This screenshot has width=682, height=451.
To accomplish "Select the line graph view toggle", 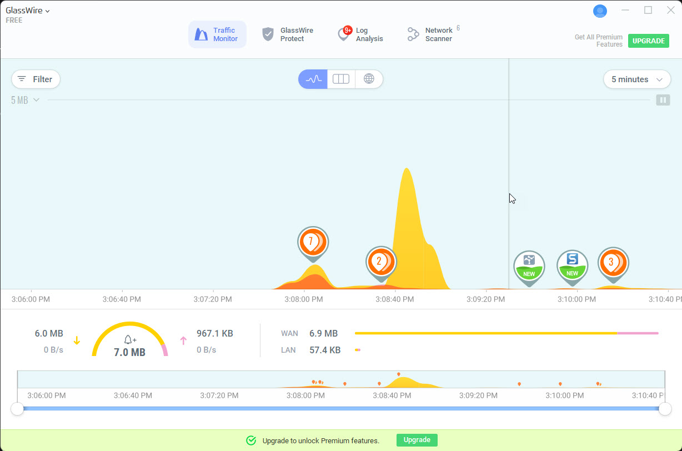I will pos(313,79).
